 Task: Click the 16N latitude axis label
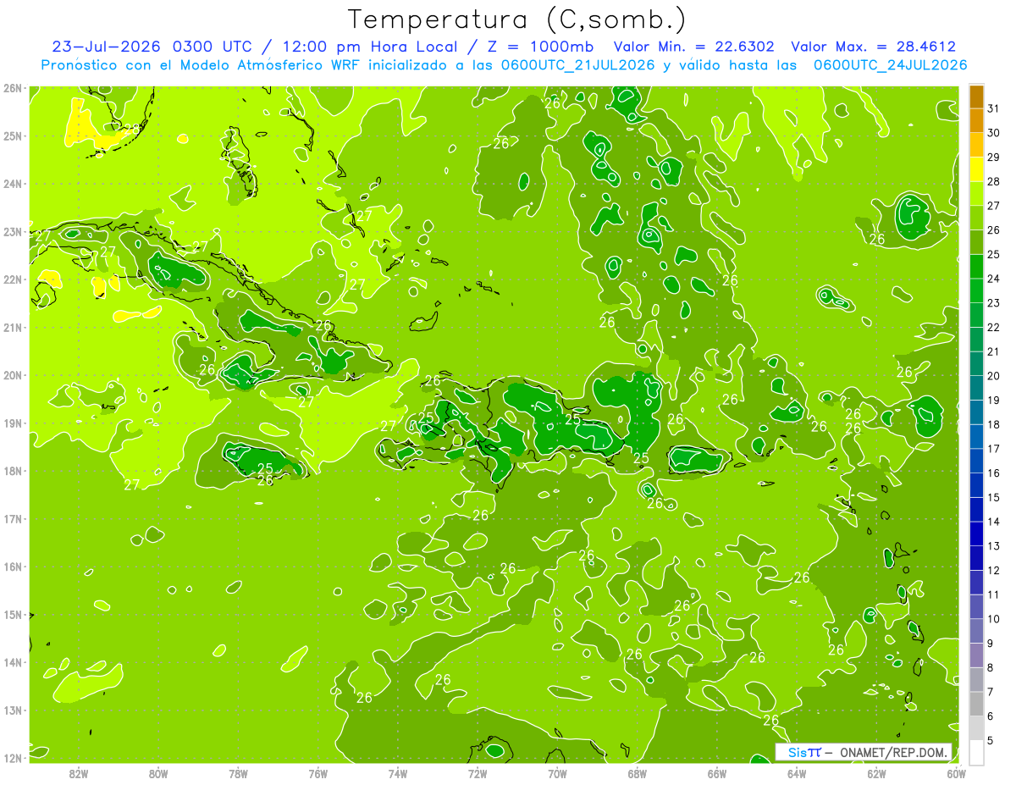pos(12,567)
